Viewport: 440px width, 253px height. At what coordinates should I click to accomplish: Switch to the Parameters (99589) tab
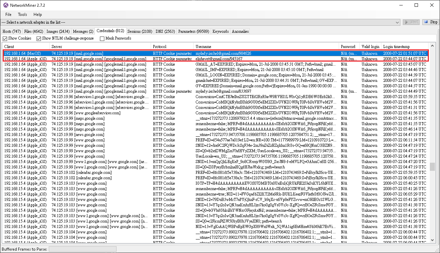click(x=194, y=31)
